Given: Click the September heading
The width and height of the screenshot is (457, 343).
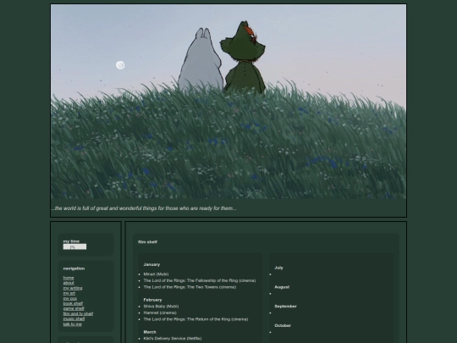Looking at the screenshot, I should click(x=285, y=307).
